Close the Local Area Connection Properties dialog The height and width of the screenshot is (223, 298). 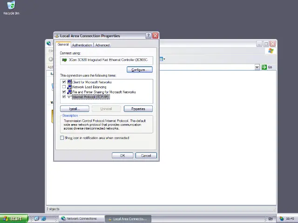pos(155,36)
